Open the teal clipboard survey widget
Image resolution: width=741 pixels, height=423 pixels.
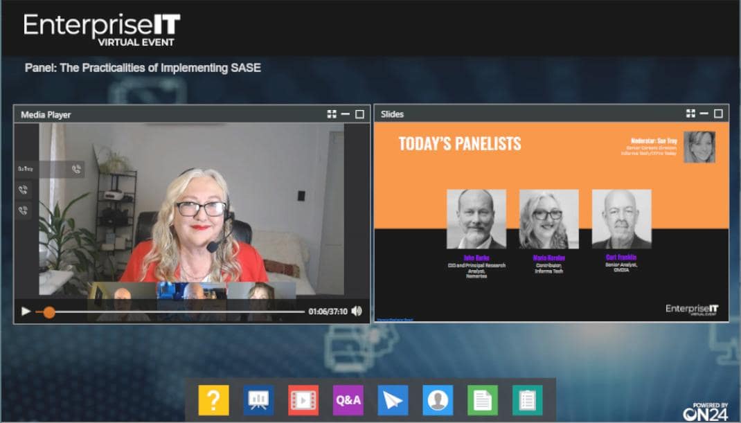coord(527,400)
